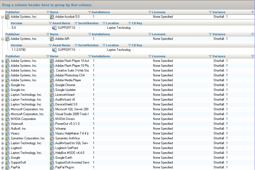This screenshot has height=170, width=255.
Task: Click Layton Technolog location in the 5.0 row
Action: (x=119, y=28)
